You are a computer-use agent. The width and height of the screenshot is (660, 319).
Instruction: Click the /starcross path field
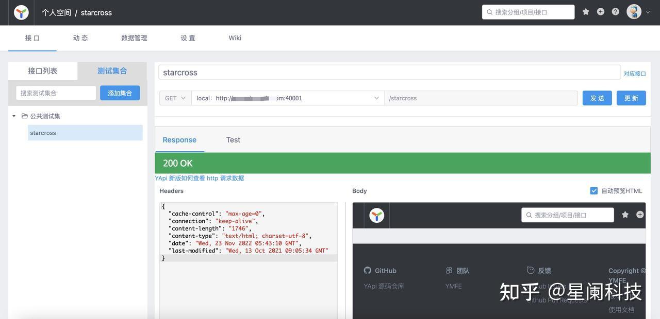click(481, 98)
